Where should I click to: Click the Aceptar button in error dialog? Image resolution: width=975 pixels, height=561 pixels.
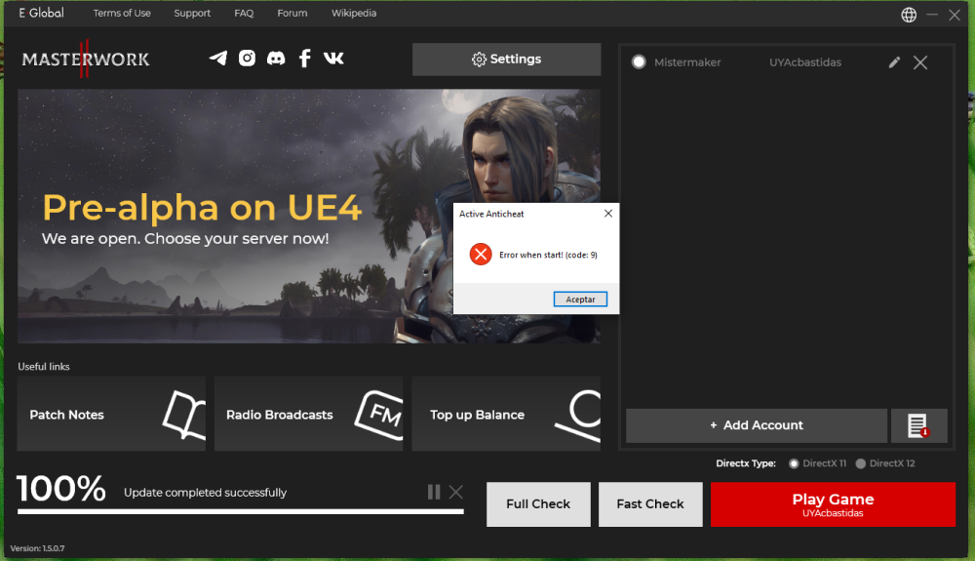[x=580, y=300]
